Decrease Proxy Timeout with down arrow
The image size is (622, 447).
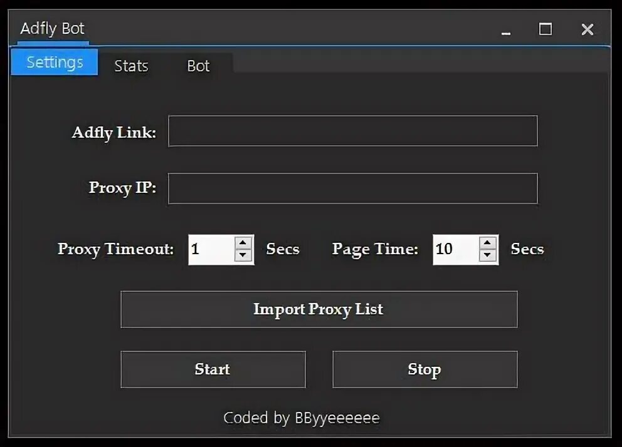[243, 255]
